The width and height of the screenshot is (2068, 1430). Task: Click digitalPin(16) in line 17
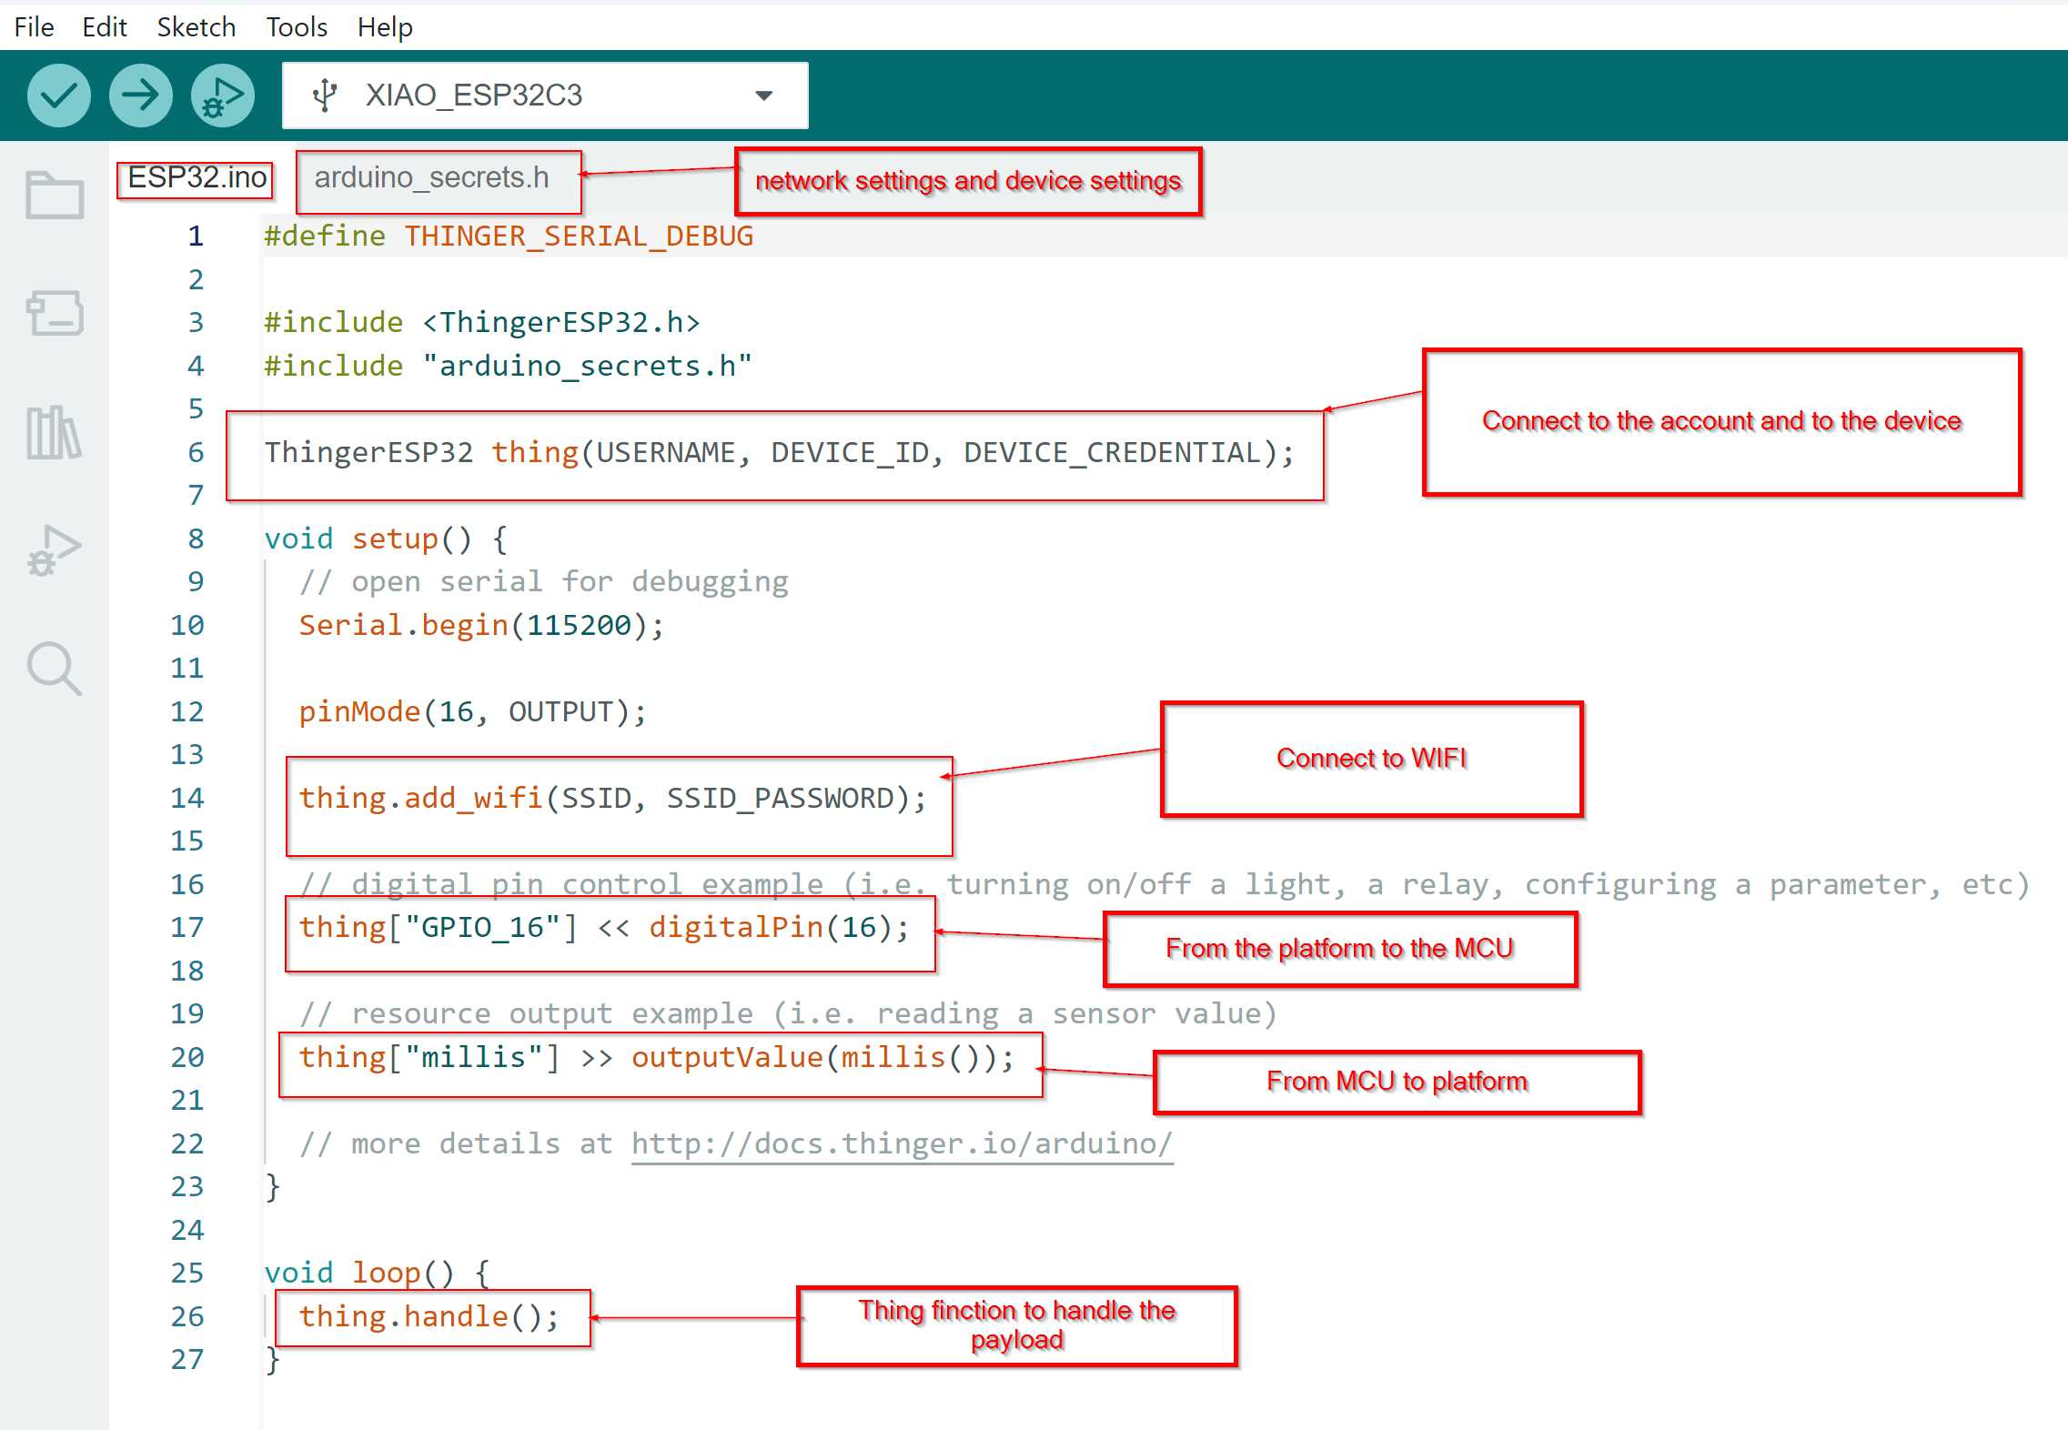pyautogui.click(x=771, y=927)
